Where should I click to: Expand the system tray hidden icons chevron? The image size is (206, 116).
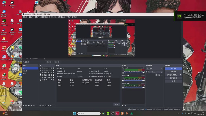pyautogui.click(x=178, y=113)
